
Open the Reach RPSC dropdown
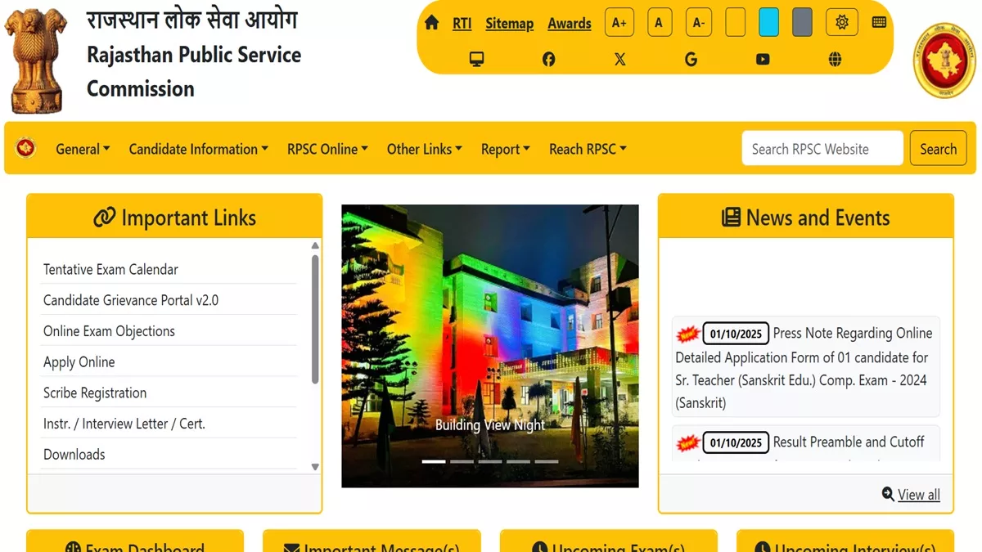588,149
